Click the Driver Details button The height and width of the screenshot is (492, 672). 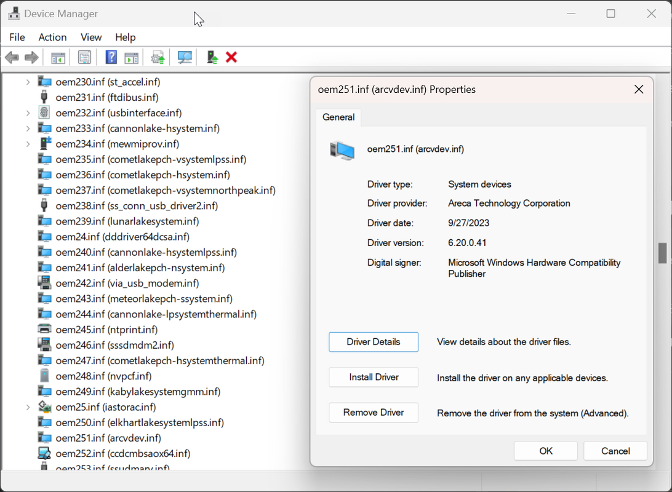[374, 342]
